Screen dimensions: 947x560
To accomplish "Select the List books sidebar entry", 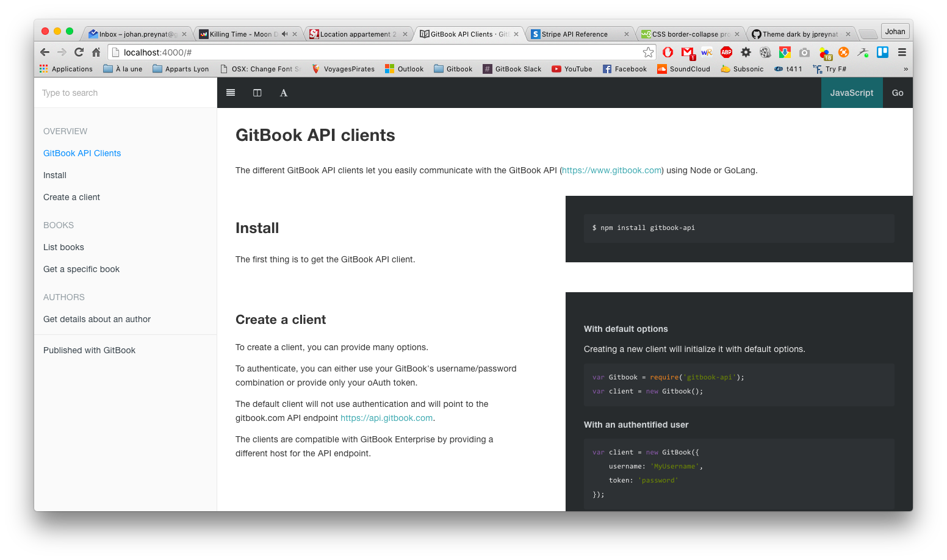I will (63, 247).
